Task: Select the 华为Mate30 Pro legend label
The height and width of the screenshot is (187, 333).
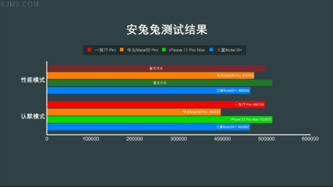Action: click(x=143, y=50)
